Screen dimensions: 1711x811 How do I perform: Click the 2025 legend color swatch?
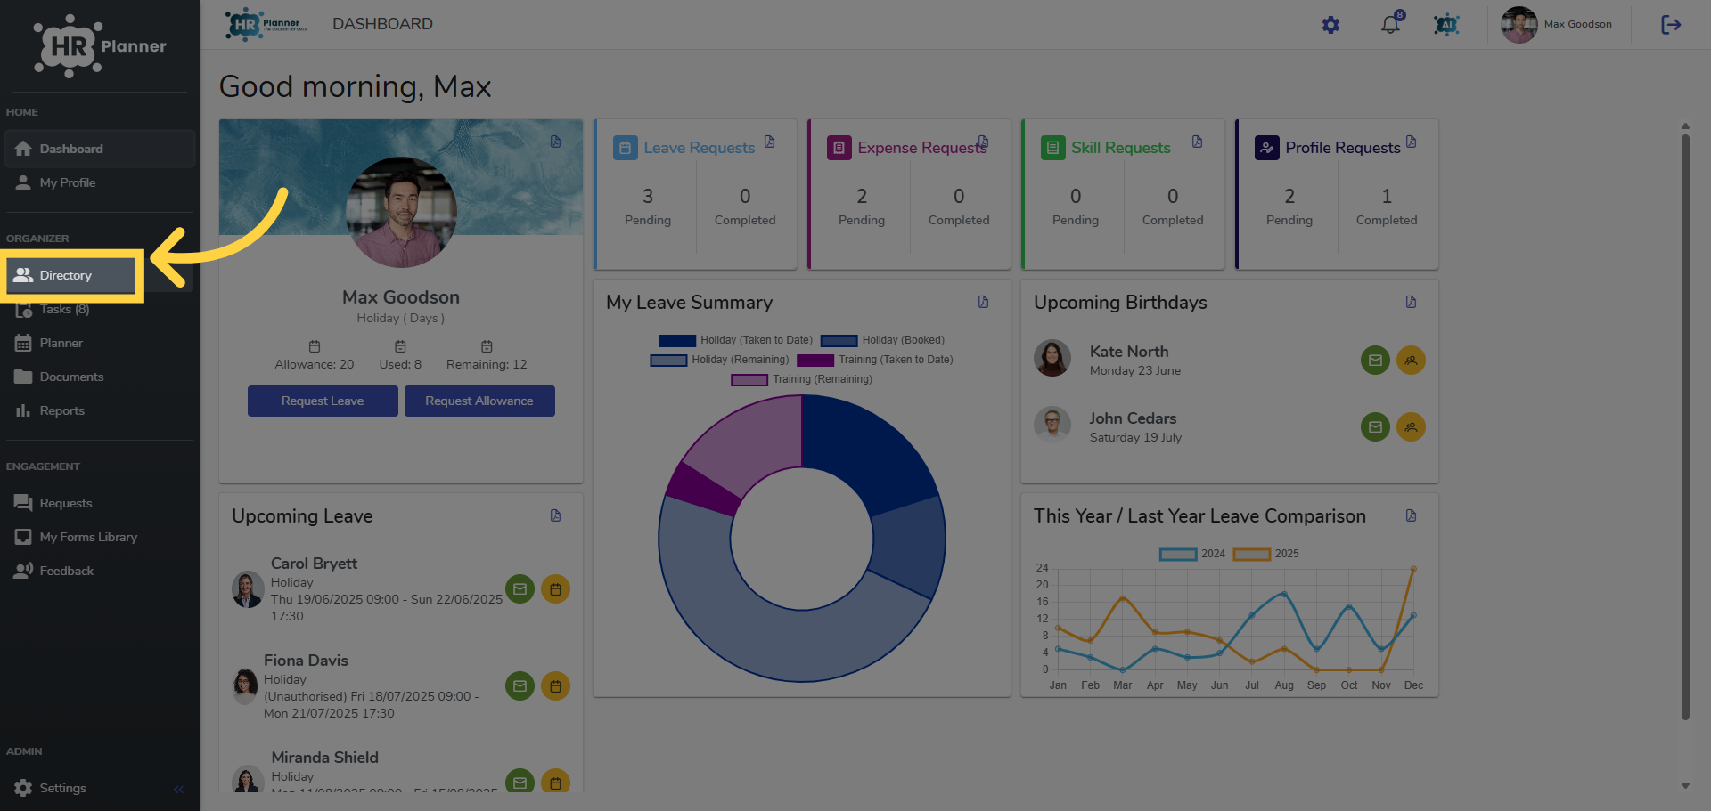[1251, 555]
